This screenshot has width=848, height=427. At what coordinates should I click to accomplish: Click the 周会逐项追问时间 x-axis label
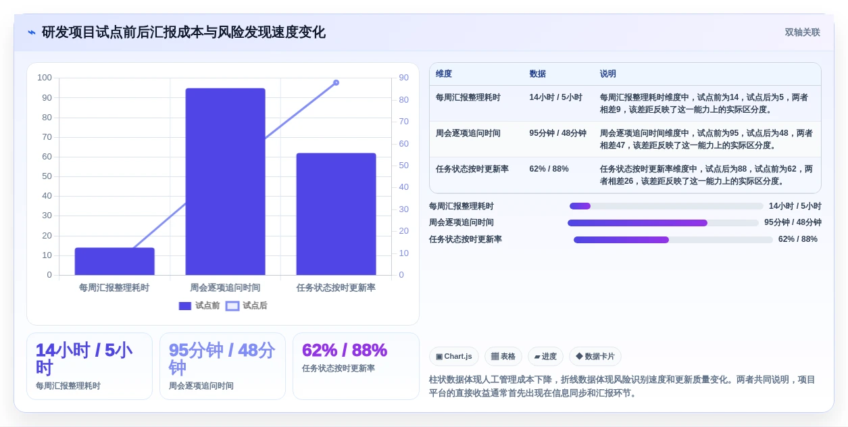click(225, 288)
